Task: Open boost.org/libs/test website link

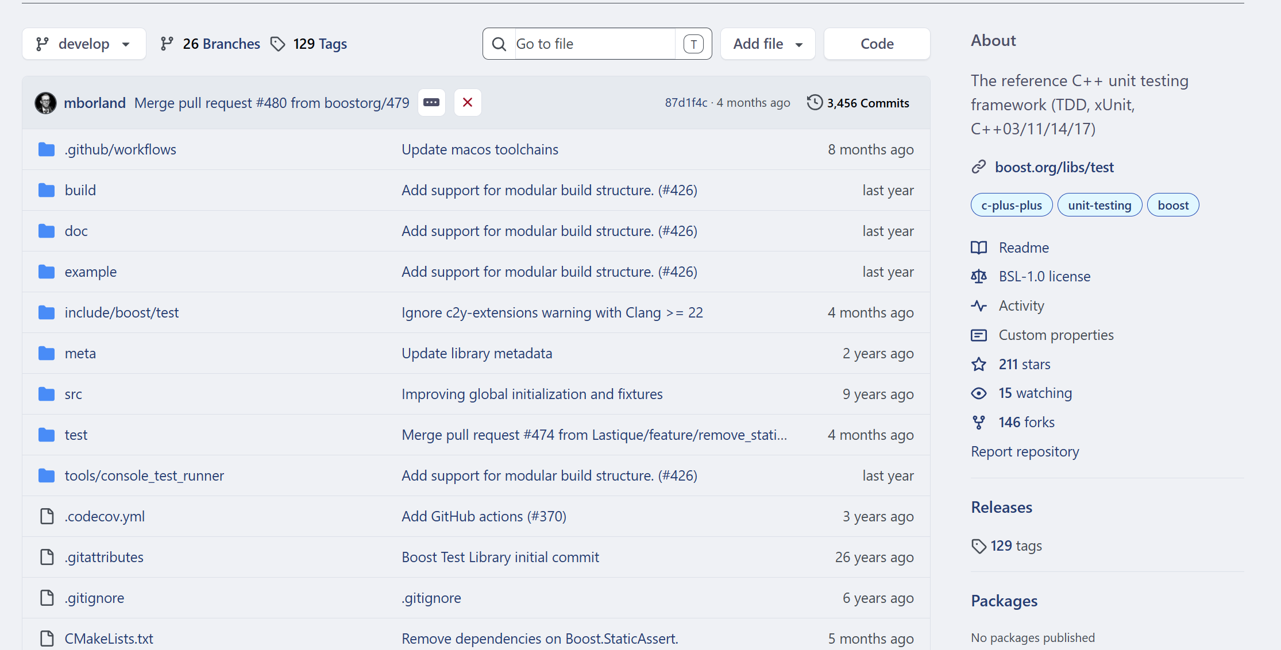Action: click(x=1054, y=167)
